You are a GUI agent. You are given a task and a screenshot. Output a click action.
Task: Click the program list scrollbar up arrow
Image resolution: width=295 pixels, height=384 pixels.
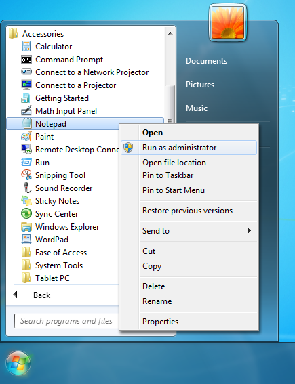170,33
